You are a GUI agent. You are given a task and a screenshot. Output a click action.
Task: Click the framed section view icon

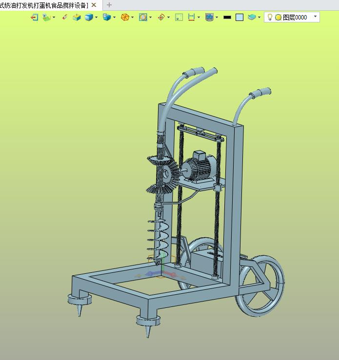click(143, 17)
